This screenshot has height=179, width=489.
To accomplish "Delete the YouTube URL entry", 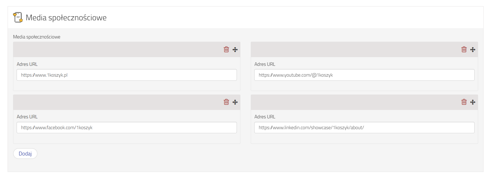I will click(x=464, y=50).
